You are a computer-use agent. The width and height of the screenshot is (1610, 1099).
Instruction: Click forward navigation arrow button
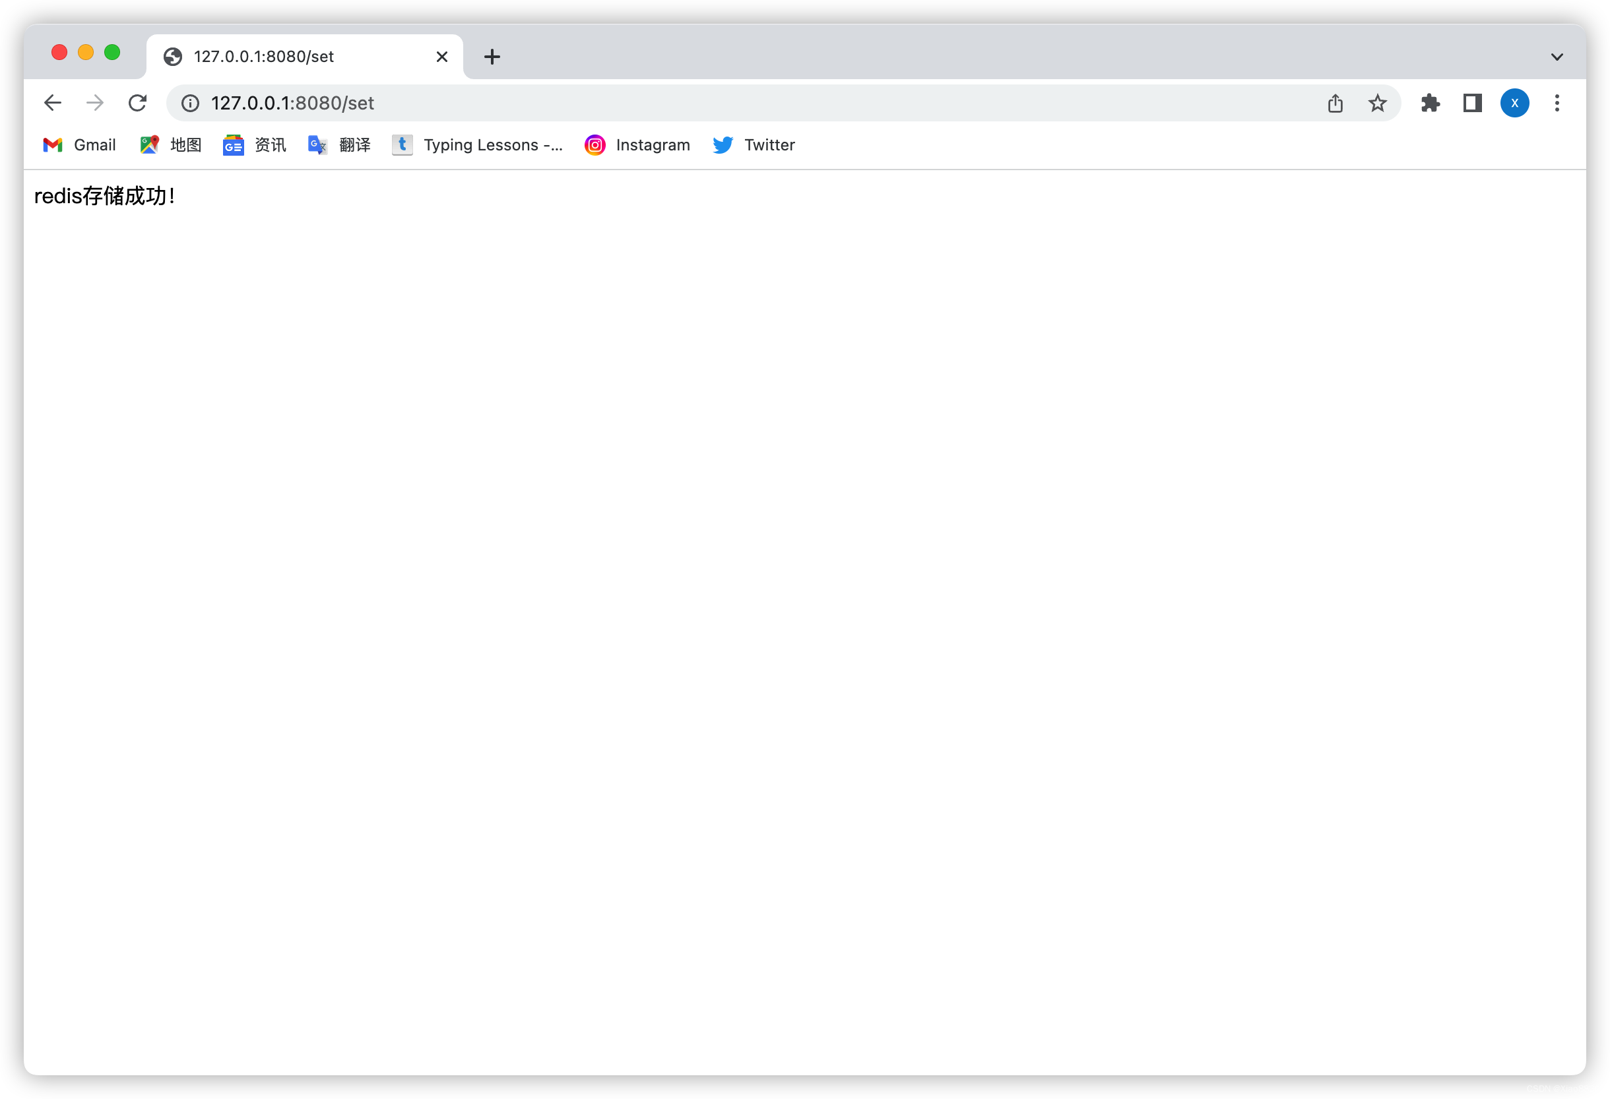[96, 103]
